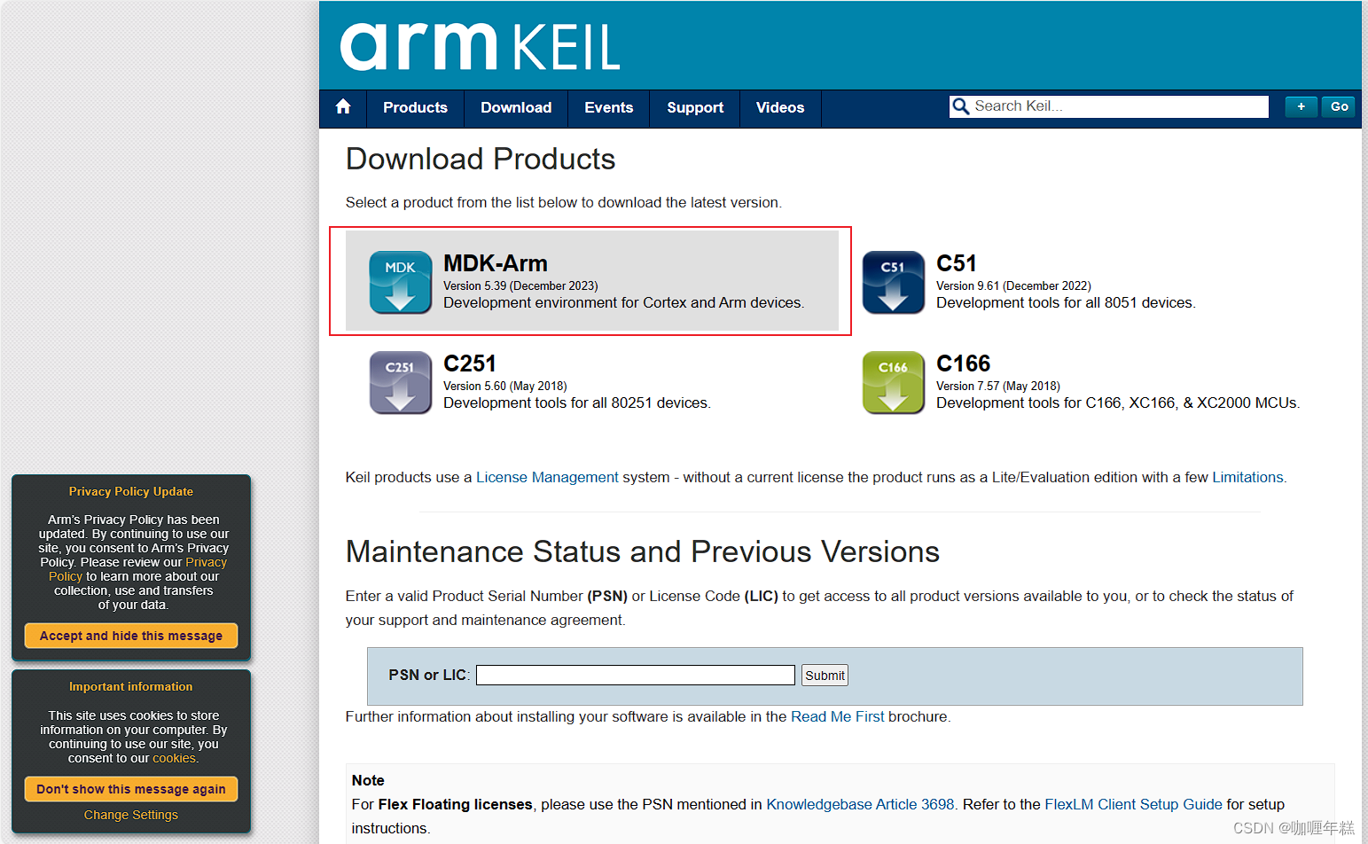Screen dimensions: 1368x844
Task: Click the MDK download icon
Action: [400, 283]
